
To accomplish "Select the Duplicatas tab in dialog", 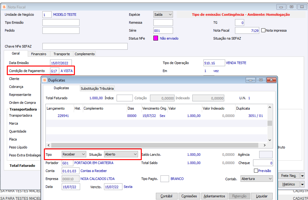I will pos(61,88).
